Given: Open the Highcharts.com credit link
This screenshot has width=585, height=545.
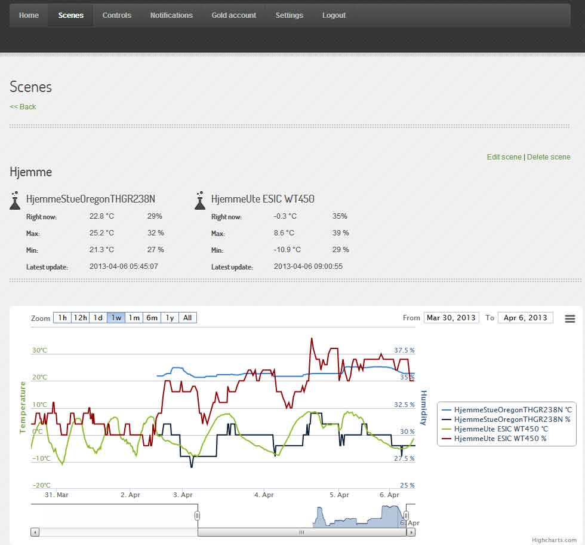Looking at the screenshot, I should tap(554, 540).
